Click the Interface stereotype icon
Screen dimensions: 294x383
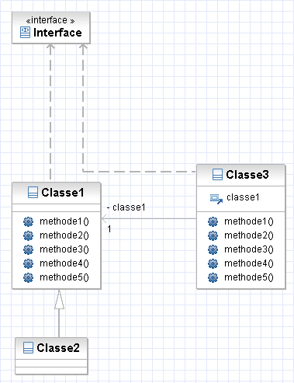coord(25,33)
